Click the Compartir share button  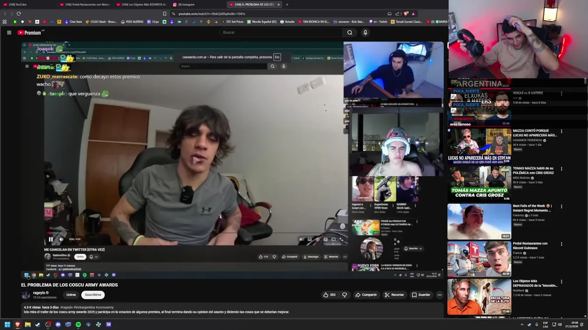[366, 295]
